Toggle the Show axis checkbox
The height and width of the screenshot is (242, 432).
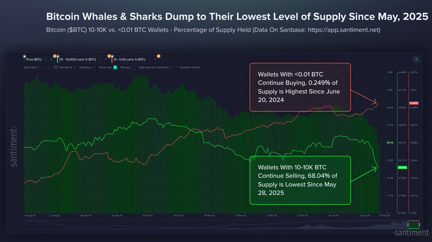pyautogui.click(x=115, y=67)
